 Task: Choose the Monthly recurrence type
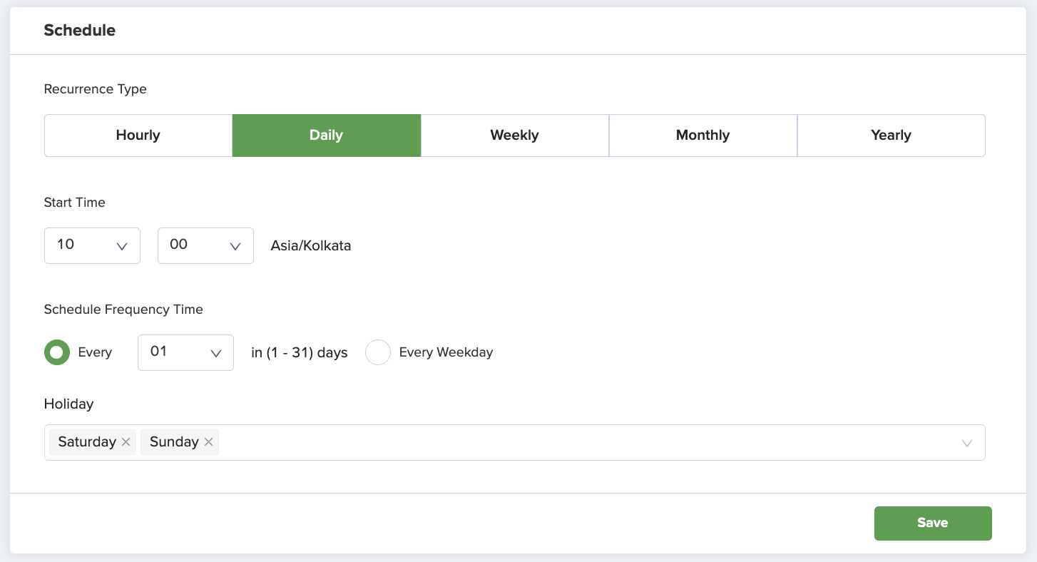[x=703, y=136]
